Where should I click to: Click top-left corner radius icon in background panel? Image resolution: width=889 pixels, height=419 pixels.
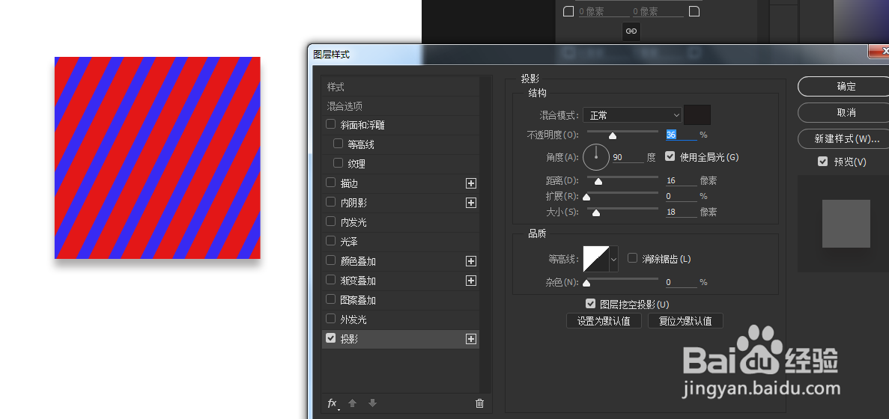pos(568,11)
